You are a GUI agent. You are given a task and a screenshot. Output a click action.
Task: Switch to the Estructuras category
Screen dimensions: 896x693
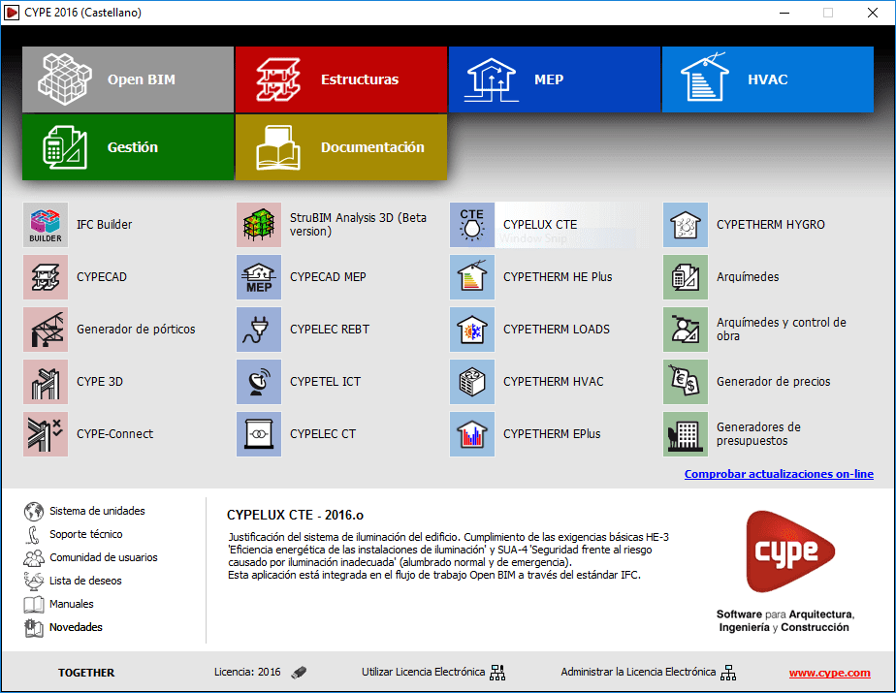(340, 79)
